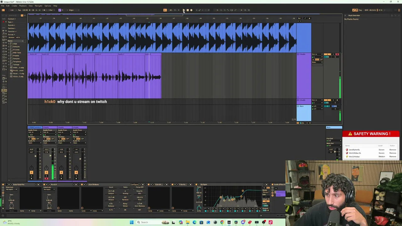
Task: Open File Explorer from the taskbar
Action: [x=187, y=222]
